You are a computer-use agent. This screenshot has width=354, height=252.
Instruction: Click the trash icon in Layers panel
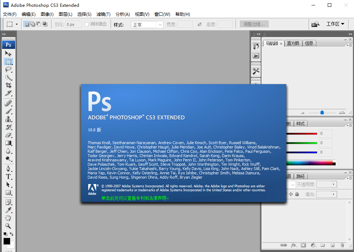(342, 245)
